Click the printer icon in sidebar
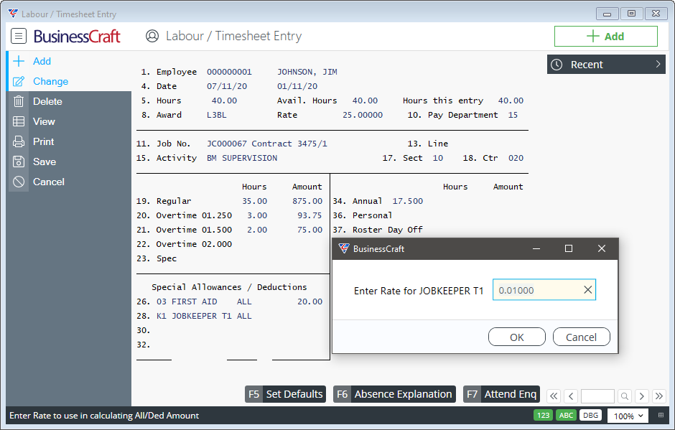 19,141
